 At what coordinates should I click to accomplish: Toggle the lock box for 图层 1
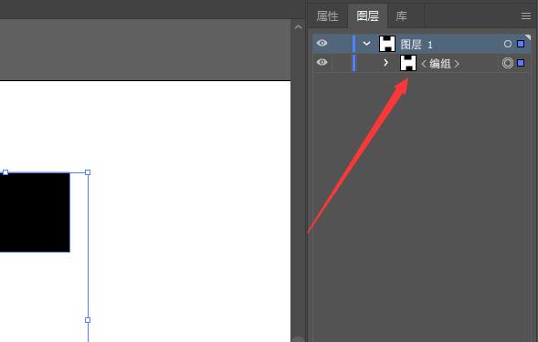click(342, 44)
